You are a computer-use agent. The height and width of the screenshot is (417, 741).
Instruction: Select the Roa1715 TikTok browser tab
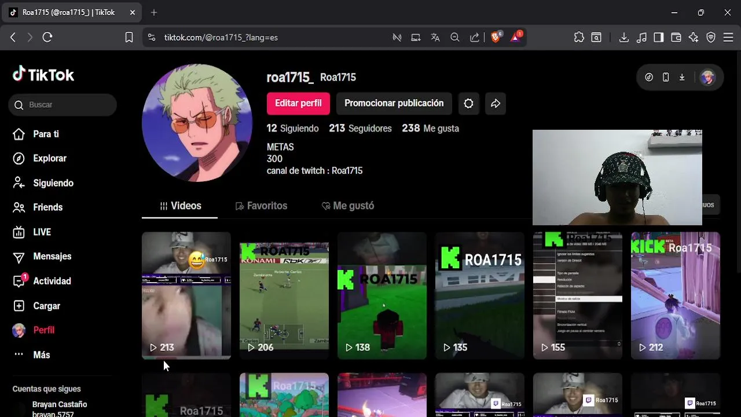[x=72, y=13]
